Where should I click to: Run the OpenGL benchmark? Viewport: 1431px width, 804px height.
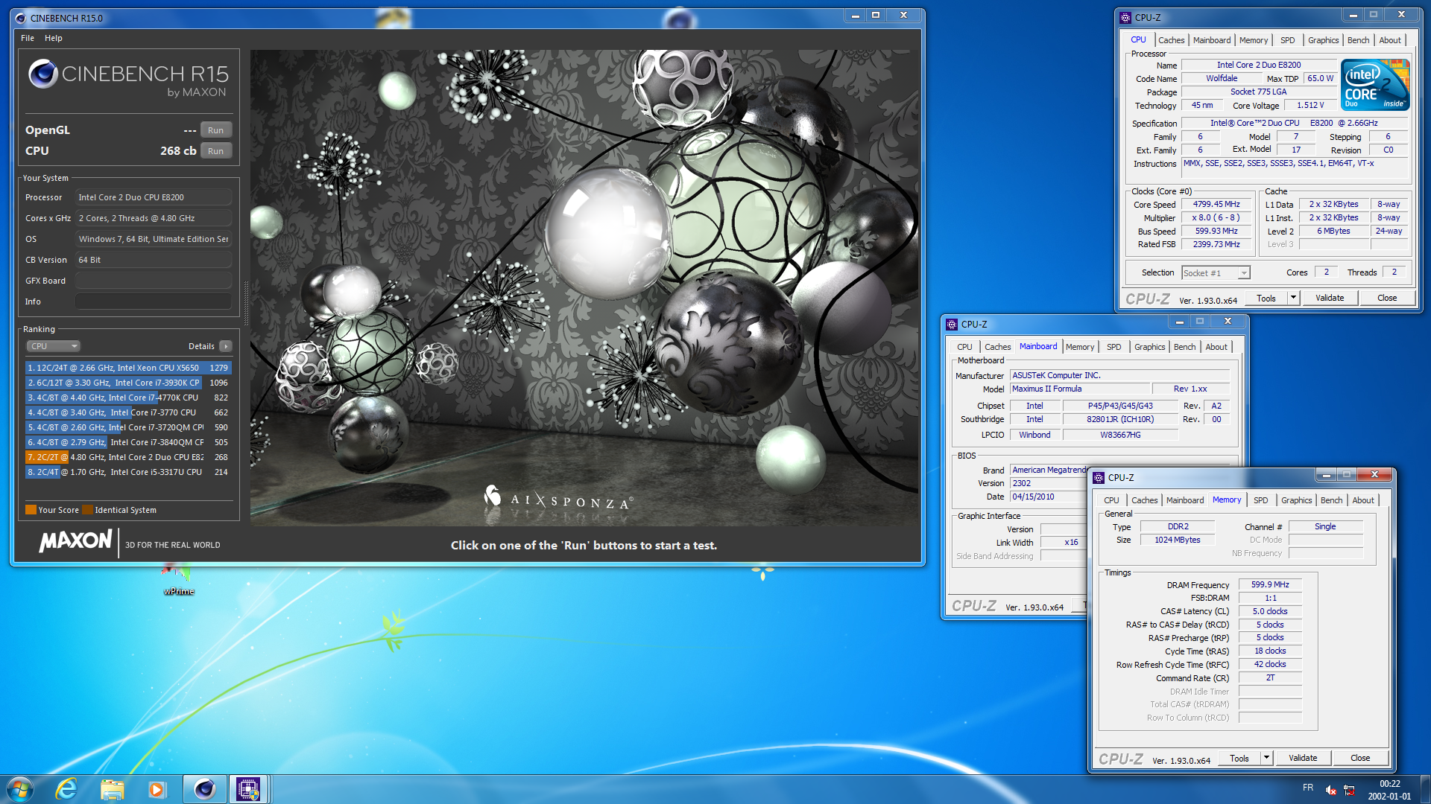[x=215, y=130]
